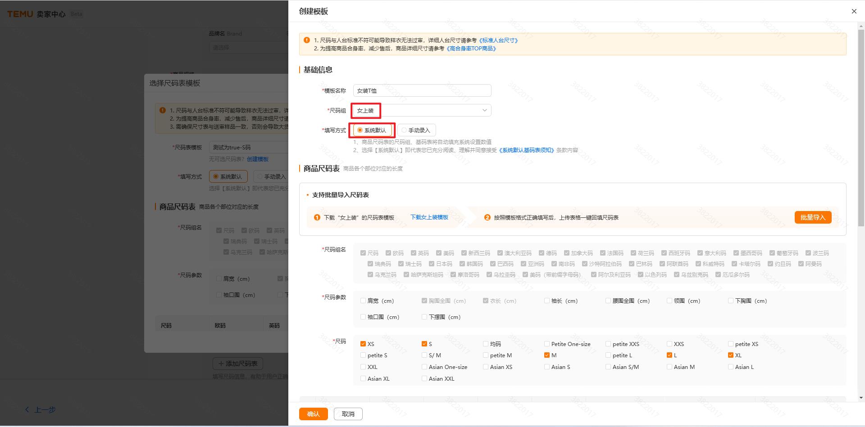Screen dimensions: 865x427
Task: Click the 取消 button
Action: [348, 414]
